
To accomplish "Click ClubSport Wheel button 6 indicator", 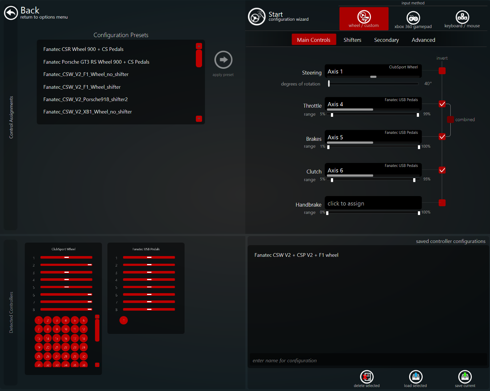I will pyautogui.click(x=83, y=320).
